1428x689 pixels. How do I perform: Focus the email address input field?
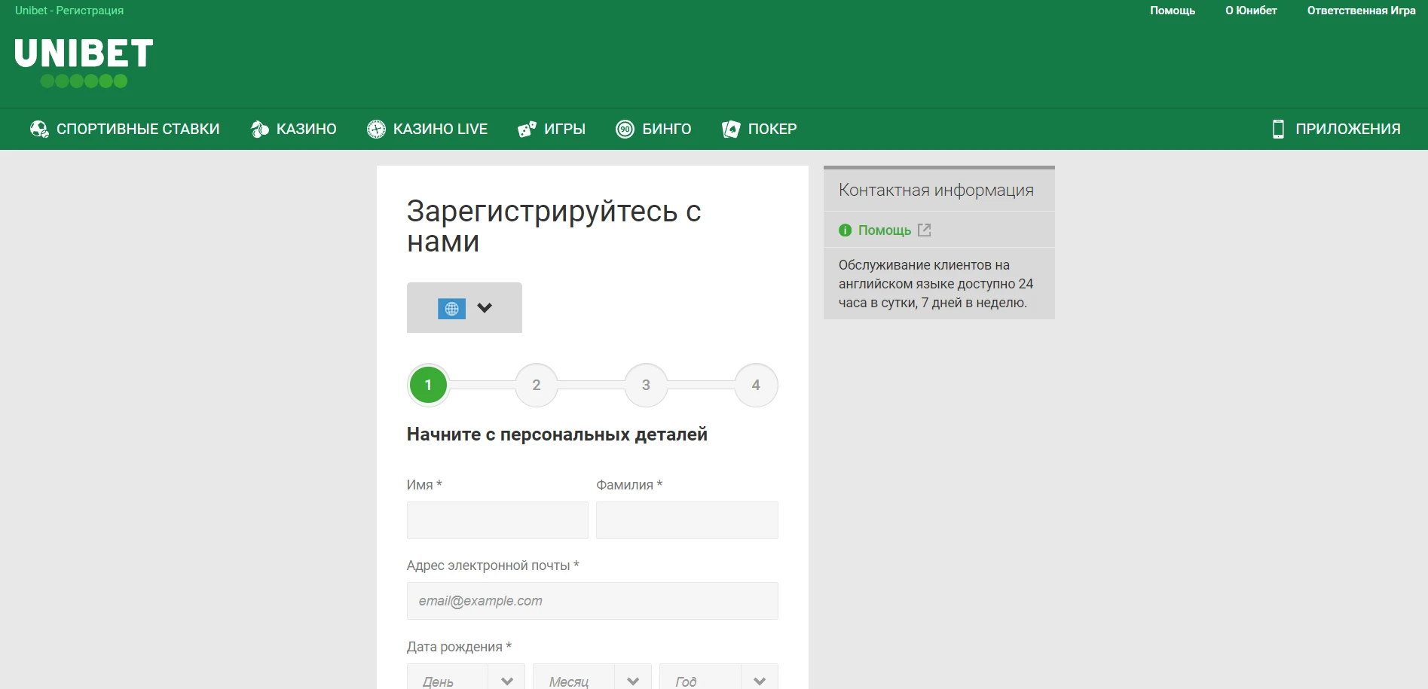pos(592,601)
